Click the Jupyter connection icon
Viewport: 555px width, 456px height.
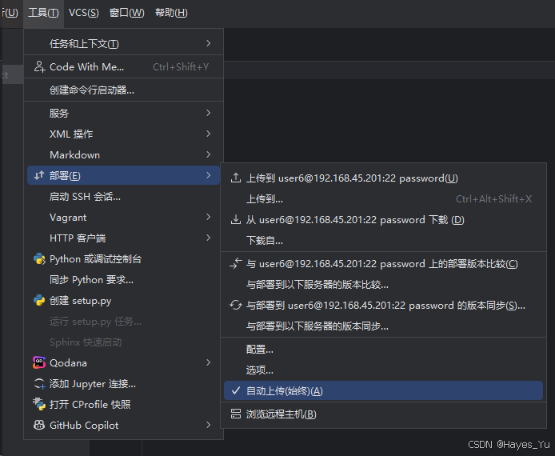pos(39,384)
